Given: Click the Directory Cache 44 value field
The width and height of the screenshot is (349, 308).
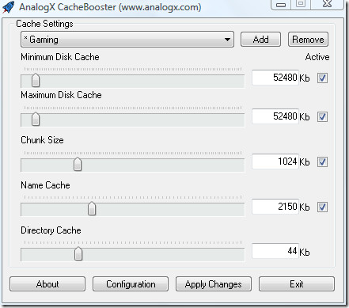Looking at the screenshot, I should pos(275,251).
